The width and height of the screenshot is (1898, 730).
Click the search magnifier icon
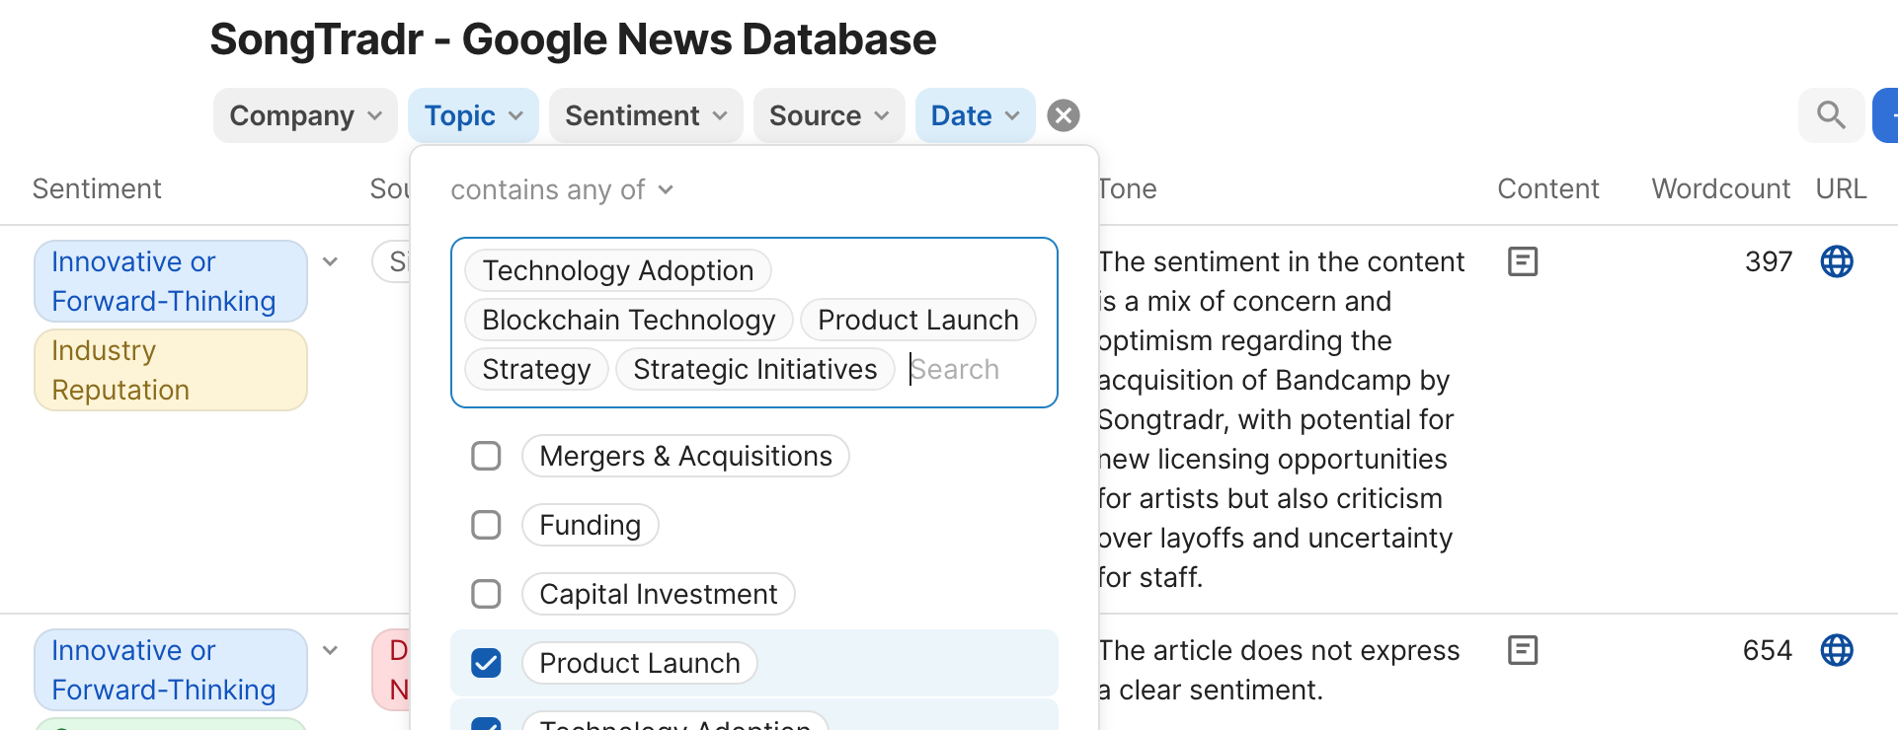1831,115
